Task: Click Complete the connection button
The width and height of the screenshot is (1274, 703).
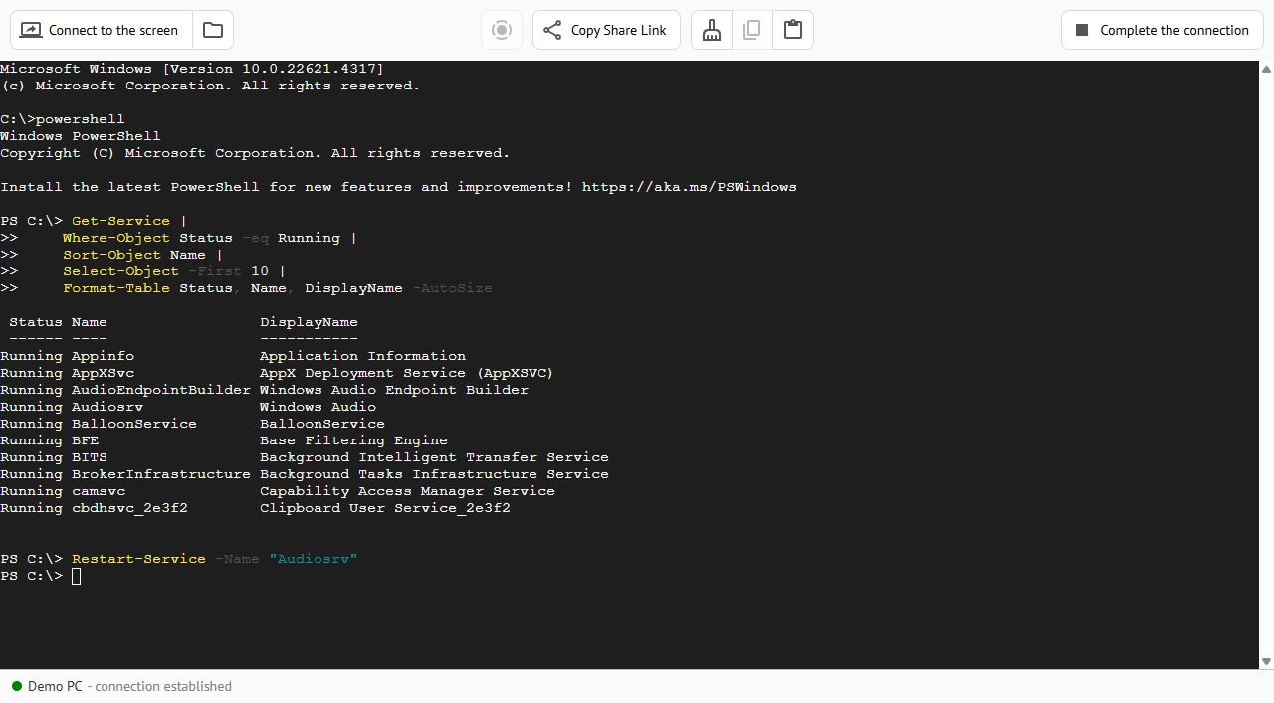Action: (1162, 30)
